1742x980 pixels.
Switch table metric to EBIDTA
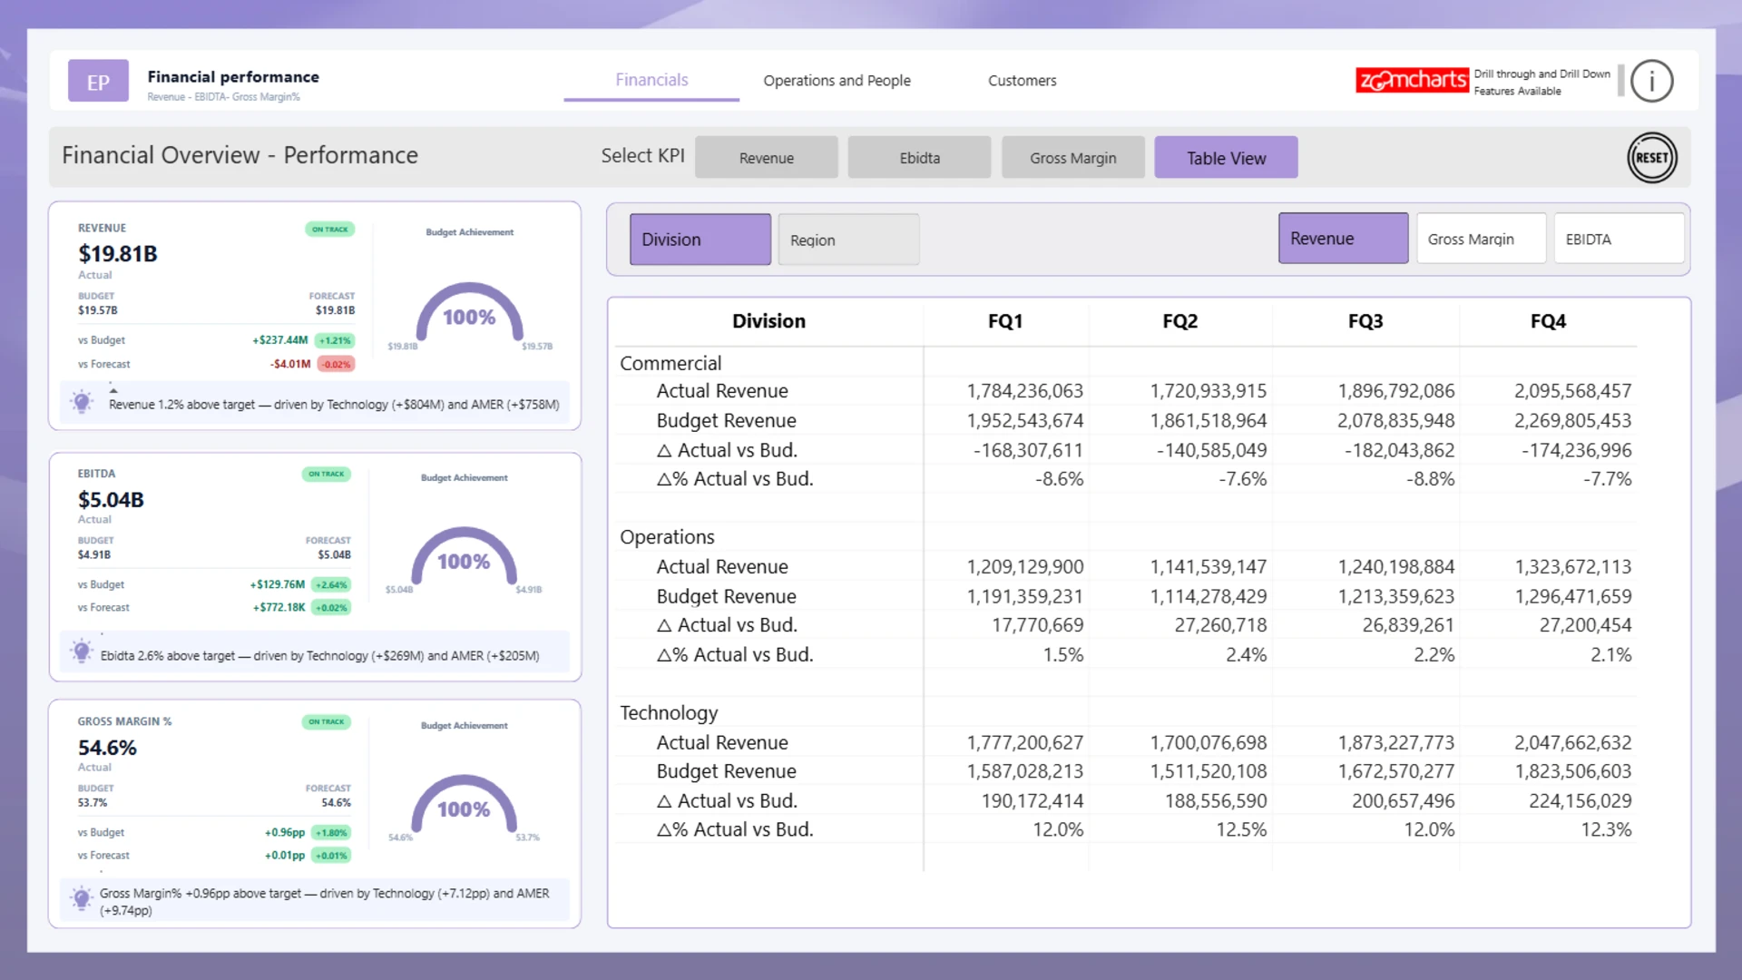1618,239
